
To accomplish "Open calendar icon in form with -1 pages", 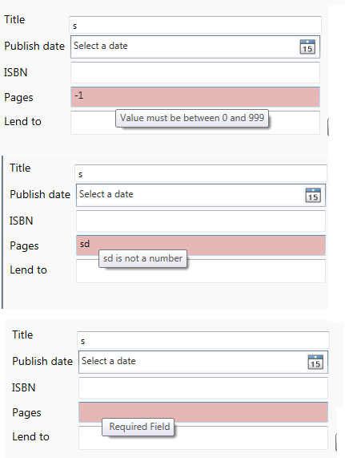I will pyautogui.click(x=307, y=47).
